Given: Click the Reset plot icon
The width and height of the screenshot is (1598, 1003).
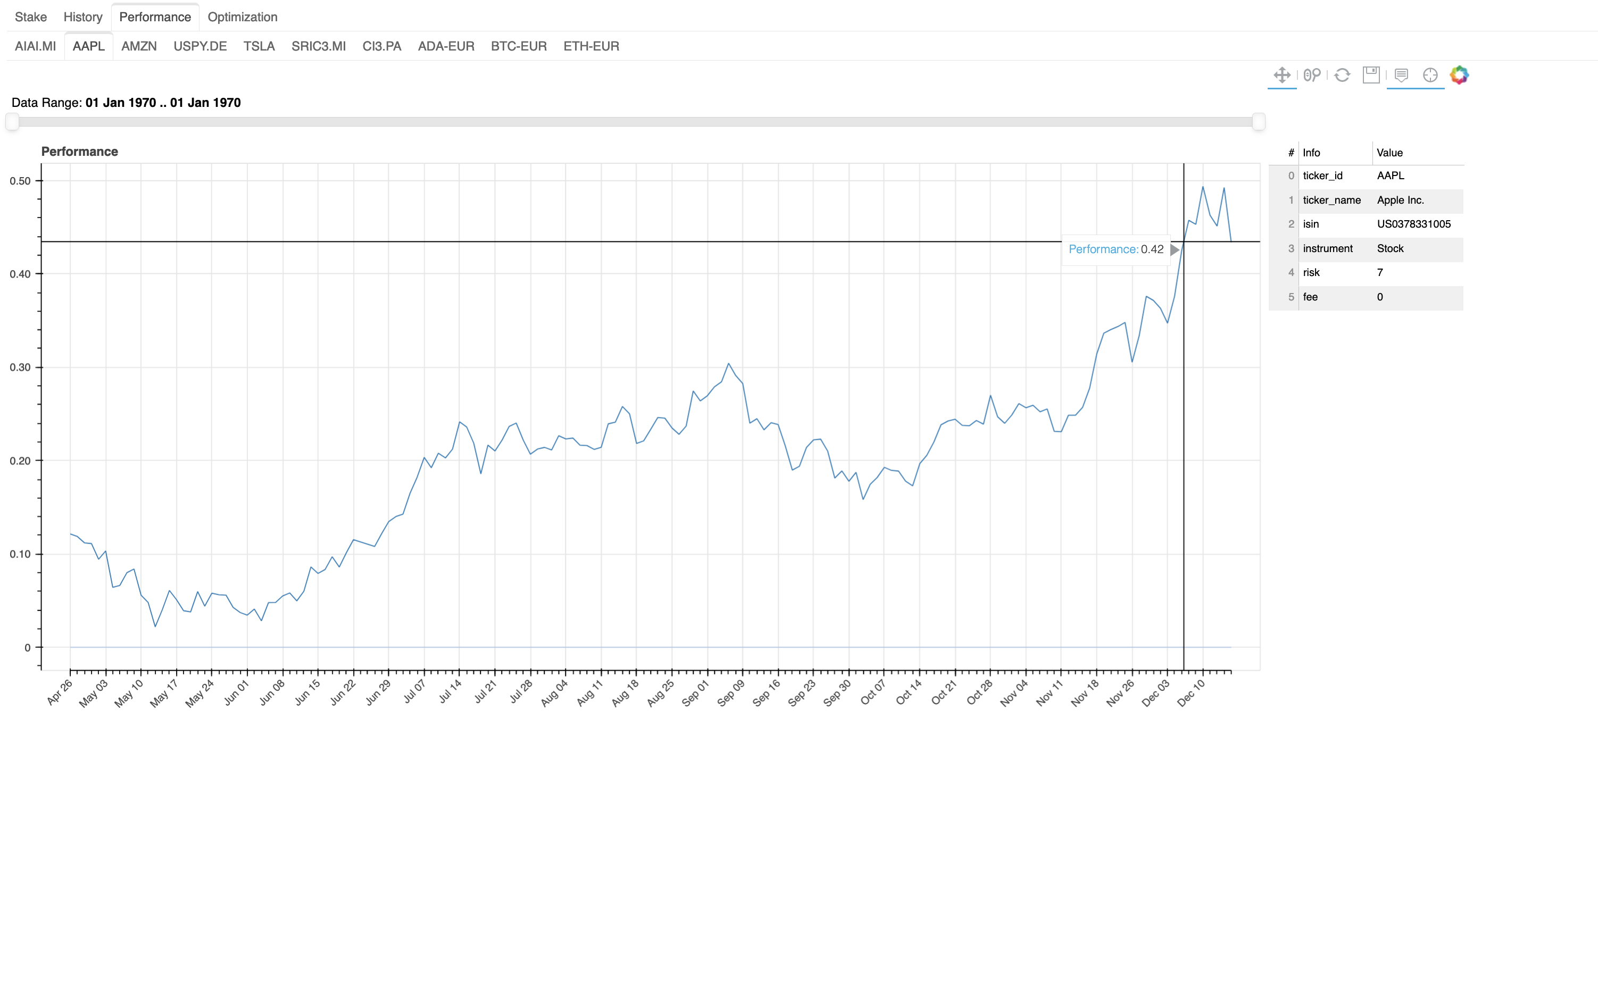Looking at the screenshot, I should pos(1342,75).
